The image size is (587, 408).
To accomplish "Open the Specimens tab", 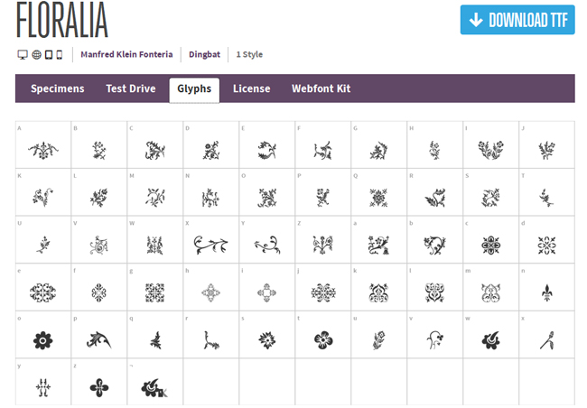I will [x=57, y=88].
